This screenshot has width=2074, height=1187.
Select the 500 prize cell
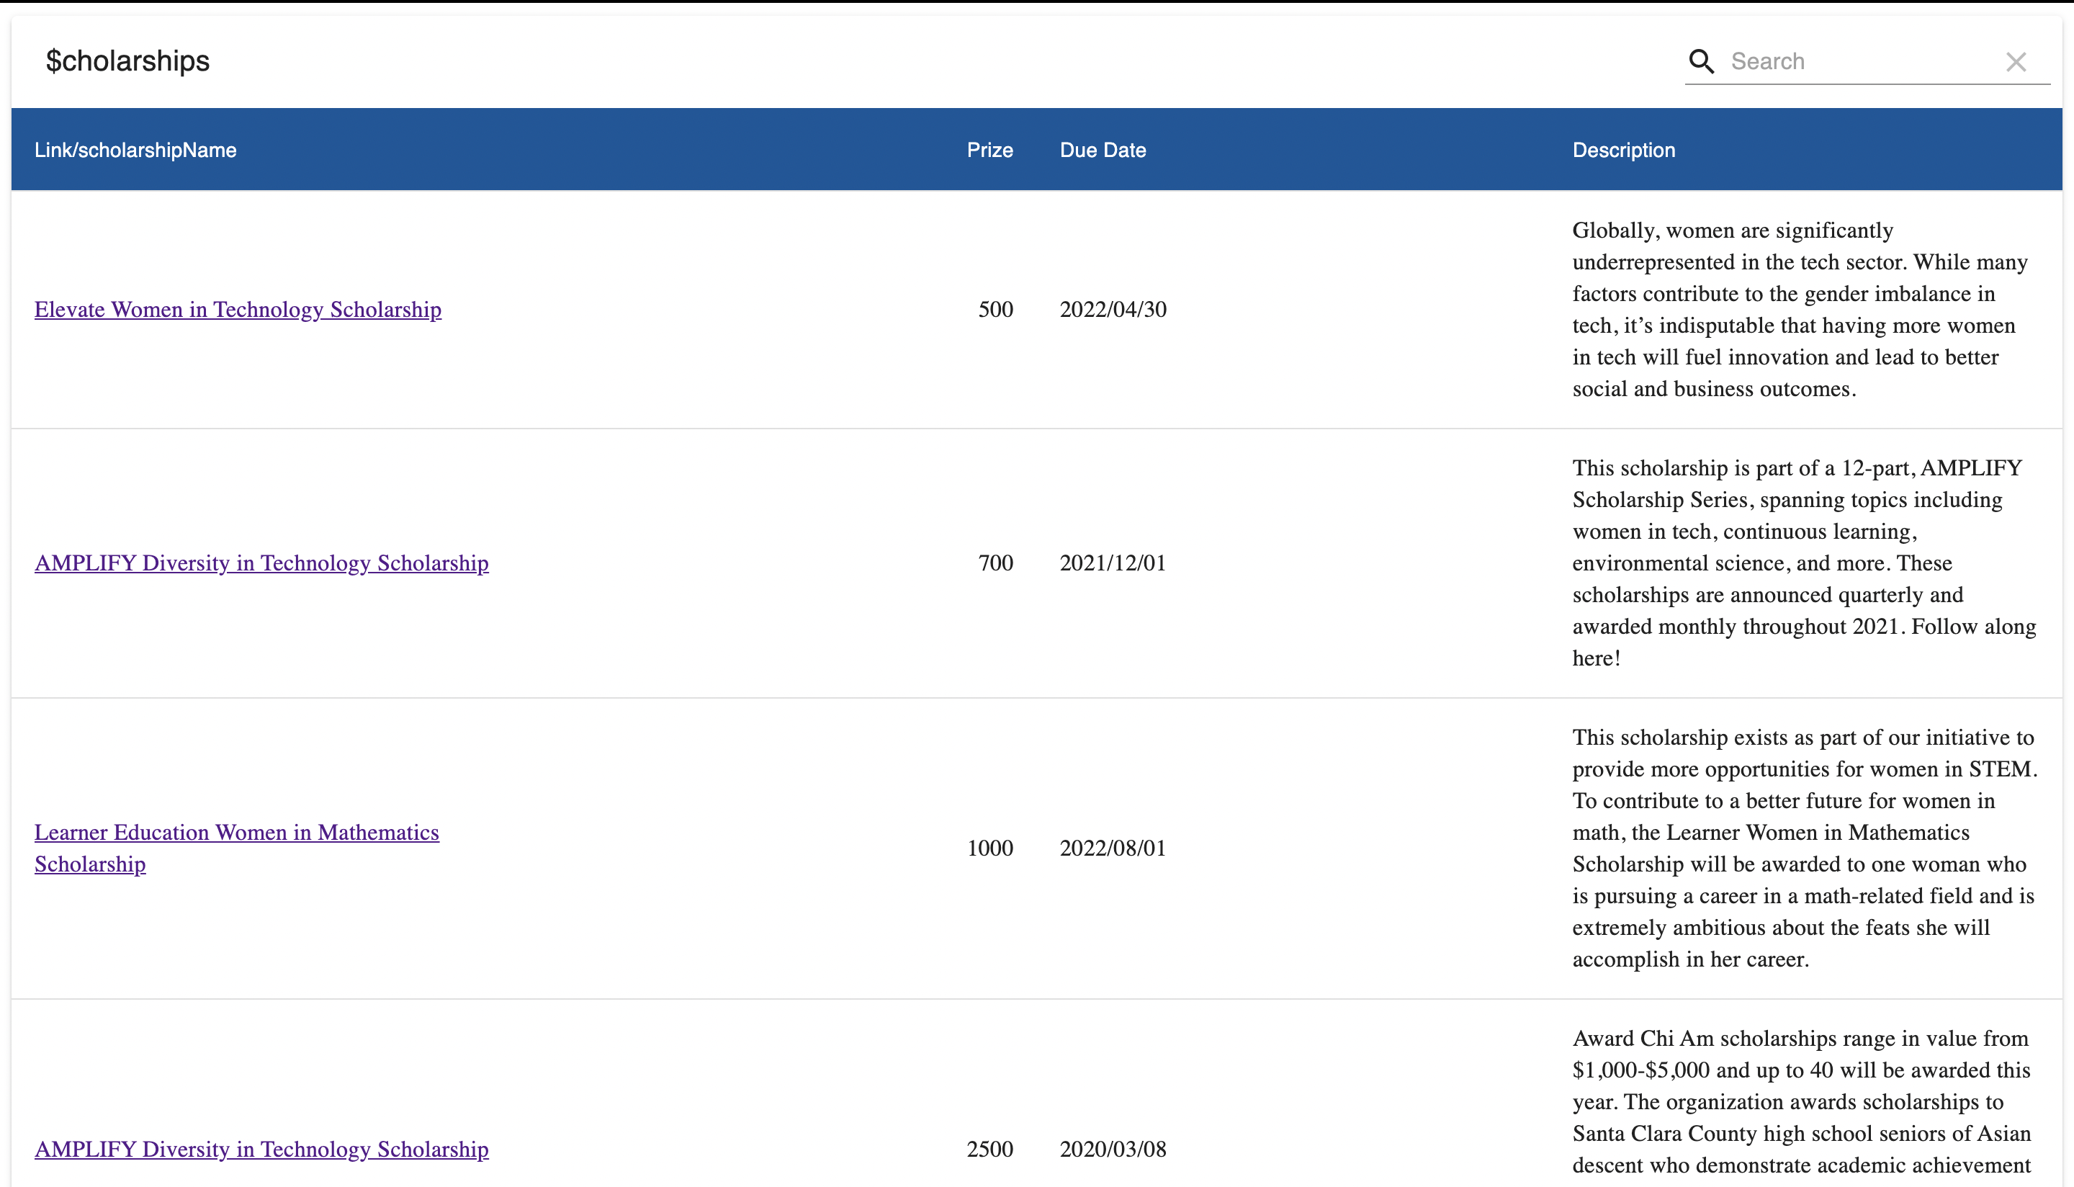[x=995, y=310]
